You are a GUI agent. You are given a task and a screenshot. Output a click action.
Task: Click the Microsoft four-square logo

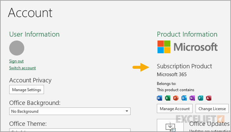coord(164,47)
